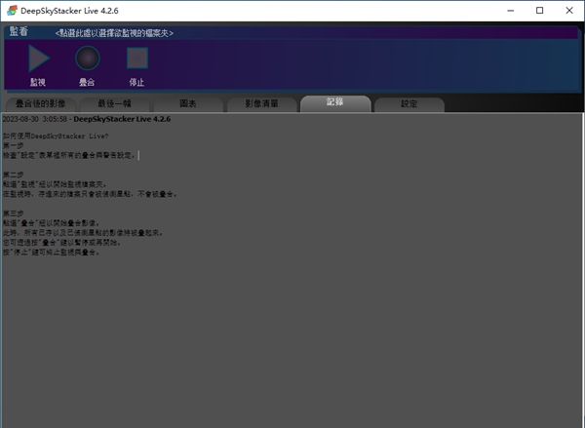This screenshot has width=585, height=428.
Task: Click the 疊合 label under circle icon
Action: click(x=87, y=82)
